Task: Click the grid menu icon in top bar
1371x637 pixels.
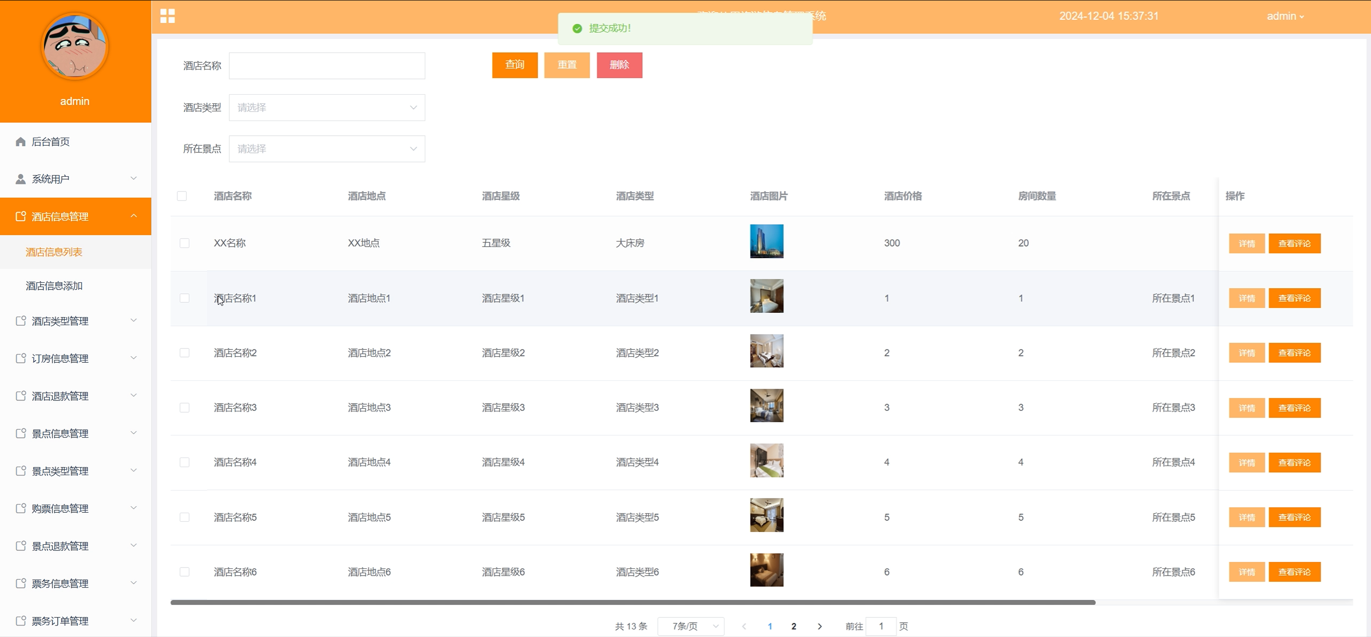Action: tap(167, 16)
